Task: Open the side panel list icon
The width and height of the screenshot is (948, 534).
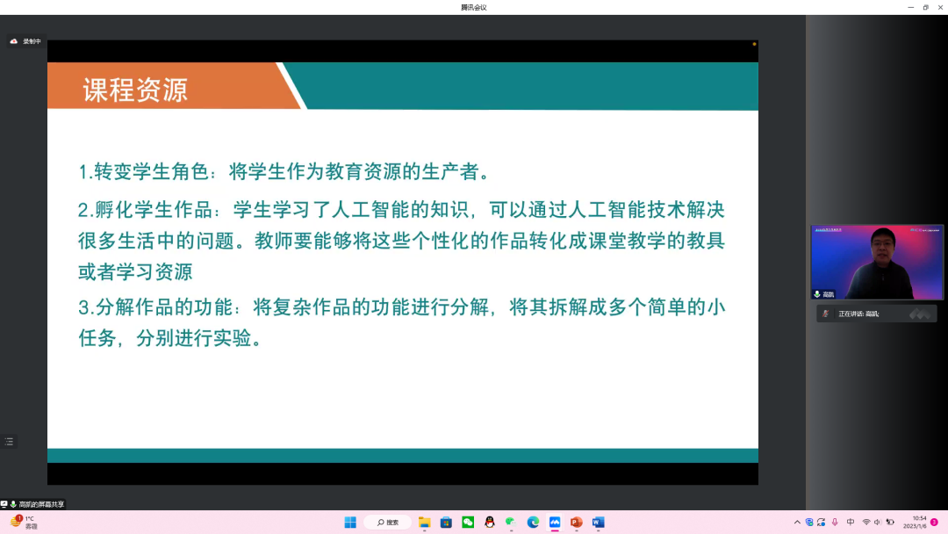Action: pos(9,442)
